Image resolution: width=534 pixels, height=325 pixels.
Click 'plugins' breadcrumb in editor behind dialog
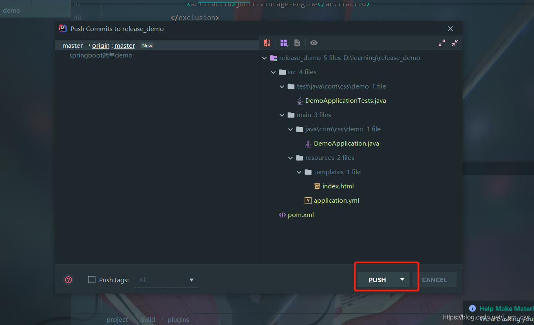pos(178,319)
